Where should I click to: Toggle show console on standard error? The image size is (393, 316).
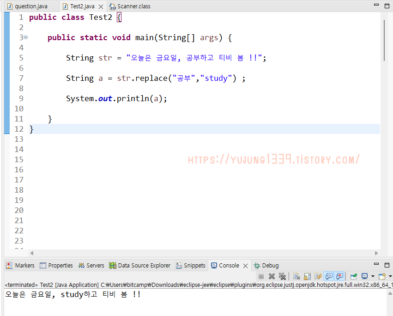[x=339, y=276]
